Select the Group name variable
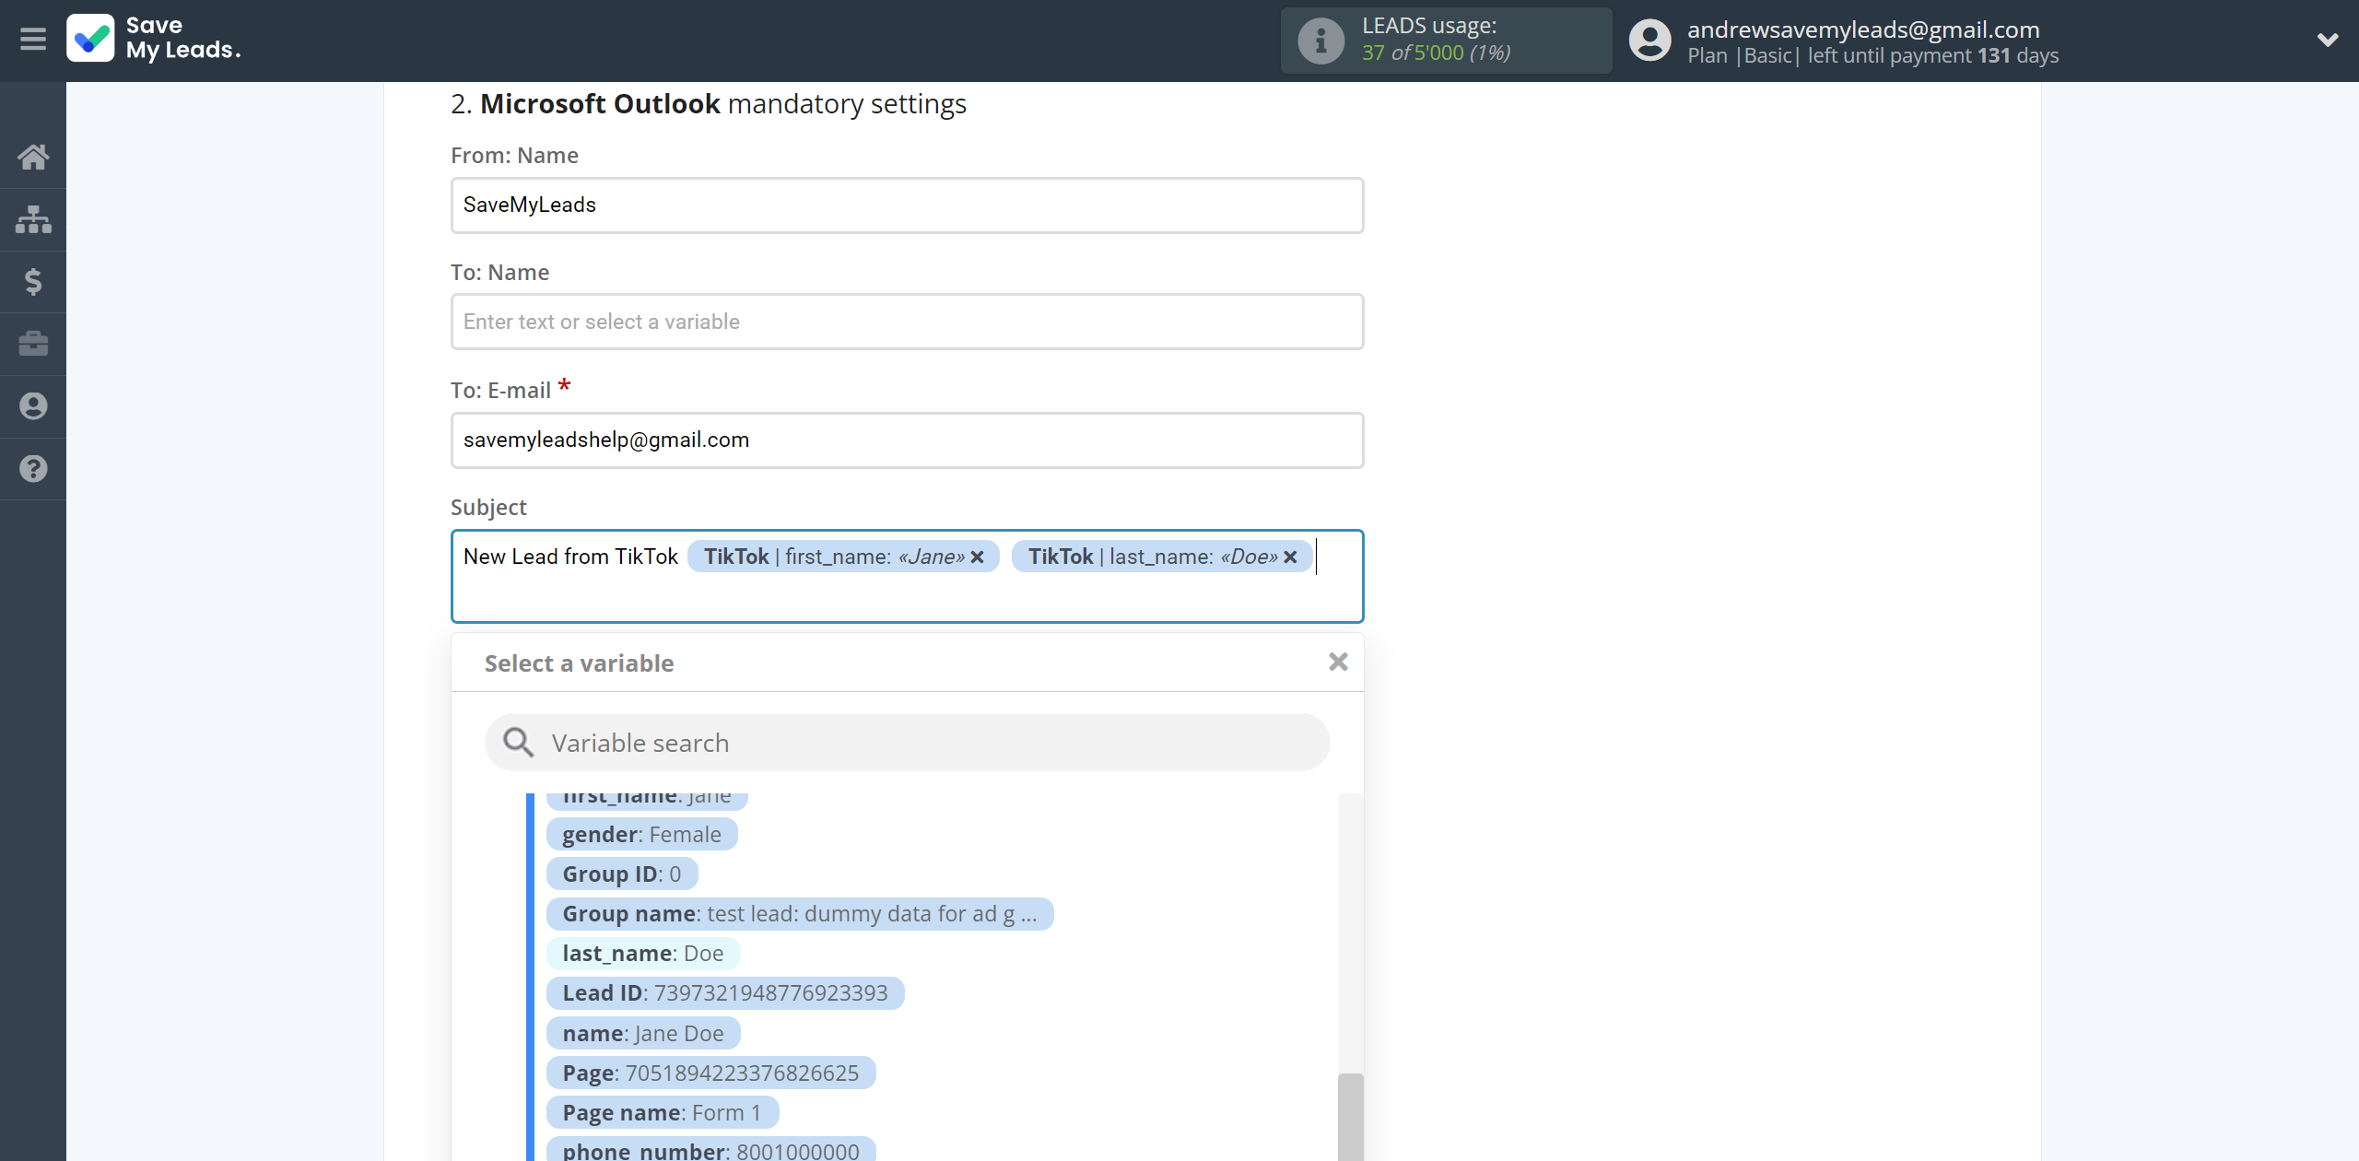This screenshot has width=2359, height=1161. (x=800, y=914)
